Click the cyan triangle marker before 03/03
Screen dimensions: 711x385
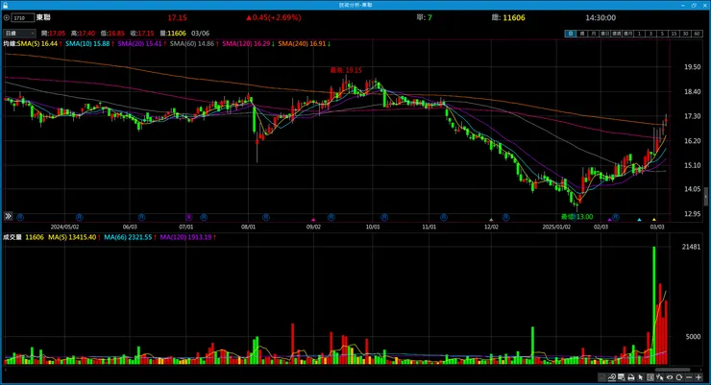(639, 220)
